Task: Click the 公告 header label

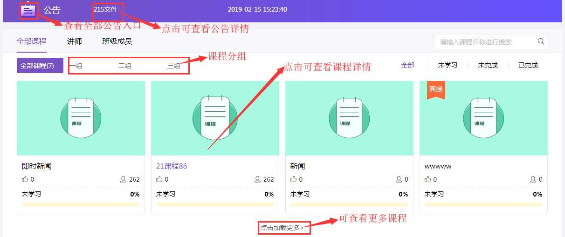Action: tap(52, 10)
